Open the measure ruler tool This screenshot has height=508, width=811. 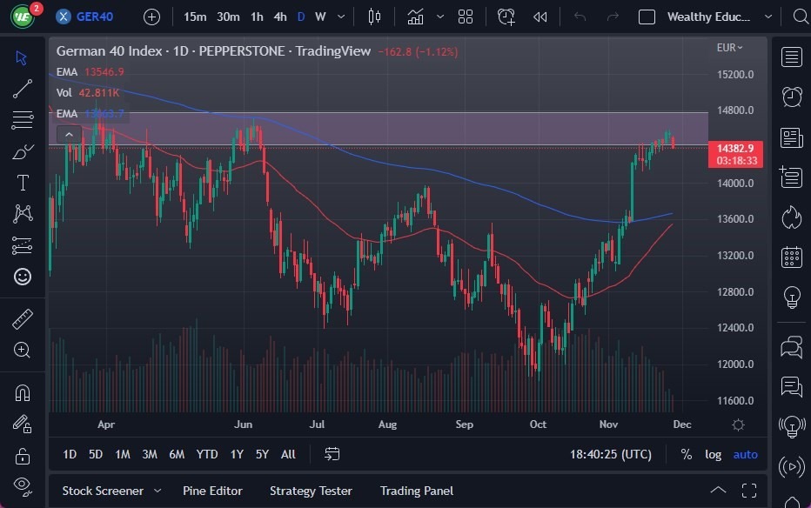pyautogui.click(x=22, y=317)
